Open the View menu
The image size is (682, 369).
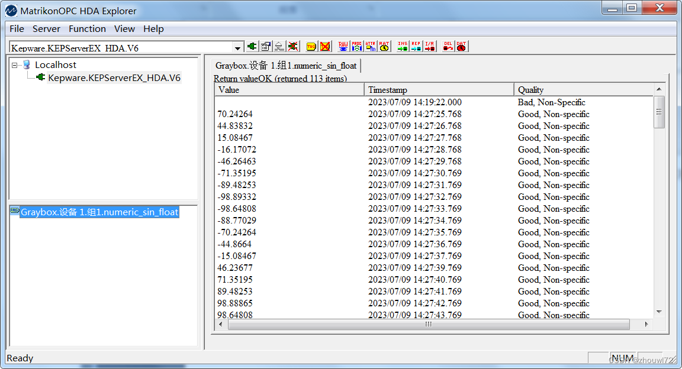[x=124, y=29]
